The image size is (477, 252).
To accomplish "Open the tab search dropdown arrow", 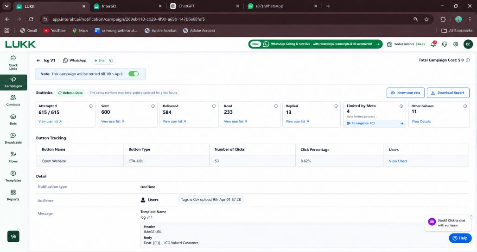I will (x=6, y=6).
